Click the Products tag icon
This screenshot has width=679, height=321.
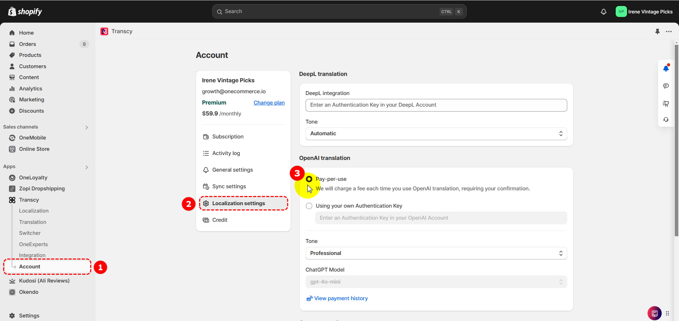click(12, 55)
